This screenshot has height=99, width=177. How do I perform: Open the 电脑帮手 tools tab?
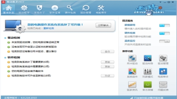point(101,9)
